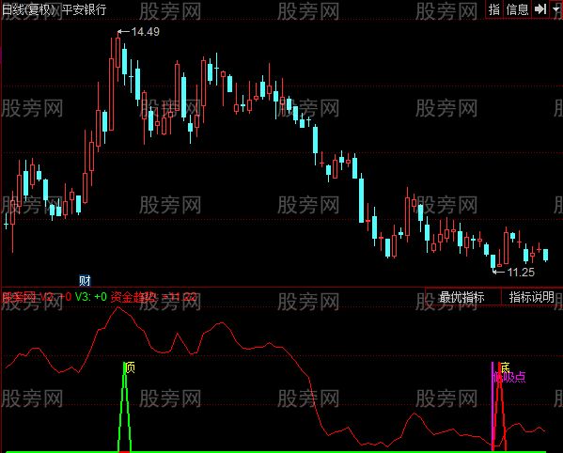Open the 指标说明 tab
Viewport: 563px width, 453px height.
(531, 297)
